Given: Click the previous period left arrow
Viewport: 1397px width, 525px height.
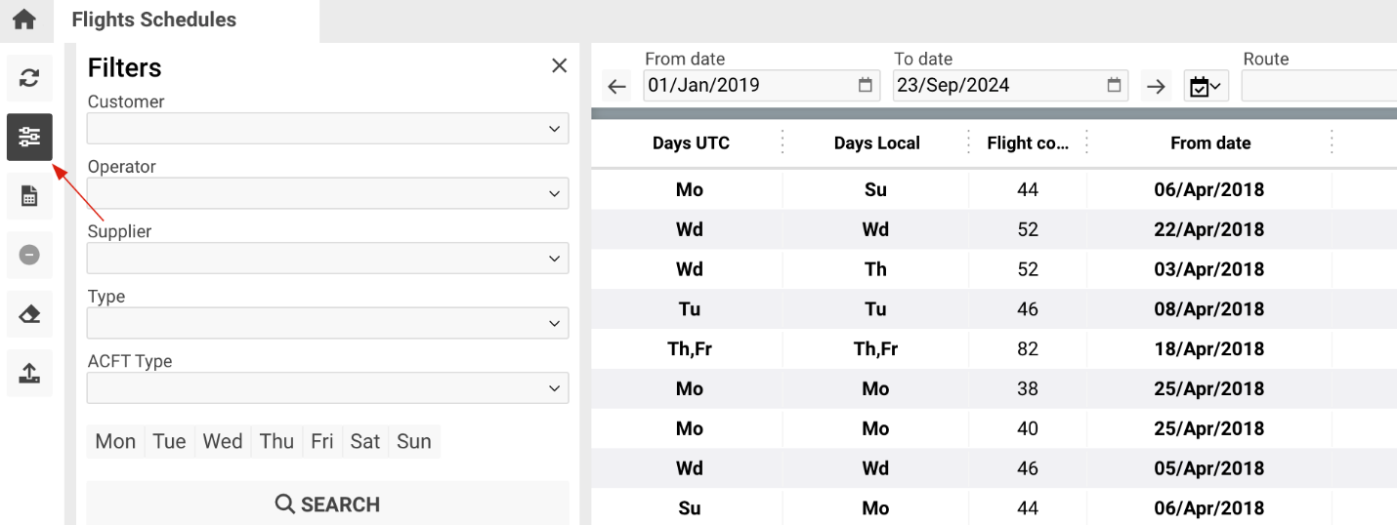Looking at the screenshot, I should (616, 87).
